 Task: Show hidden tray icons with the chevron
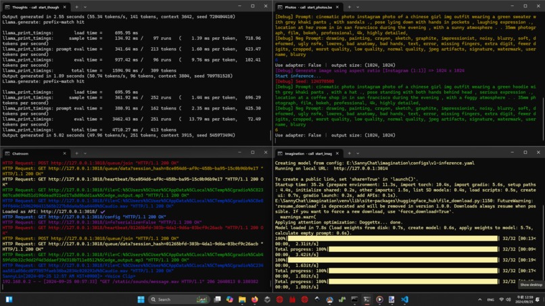479,299
